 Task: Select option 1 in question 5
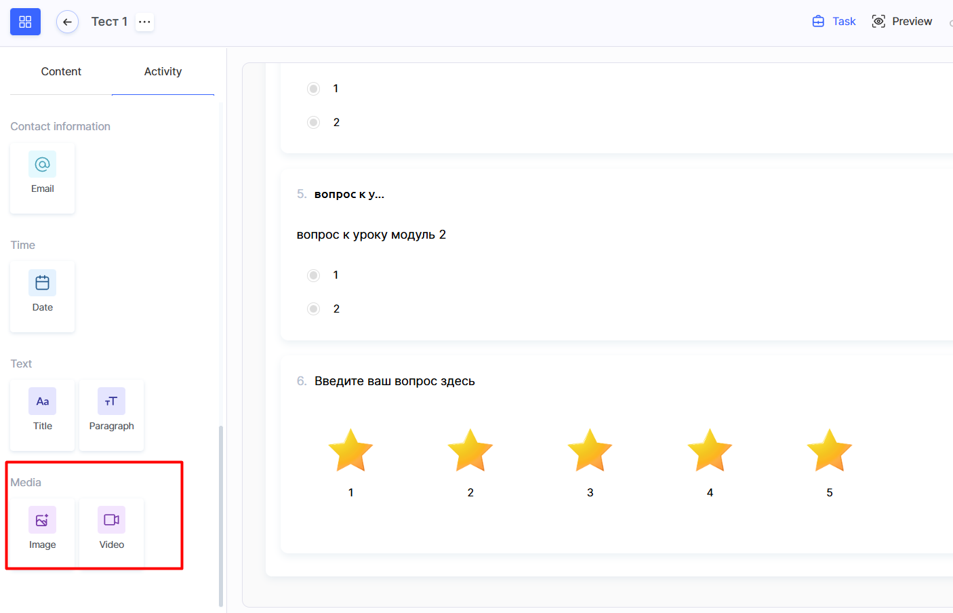[313, 275]
